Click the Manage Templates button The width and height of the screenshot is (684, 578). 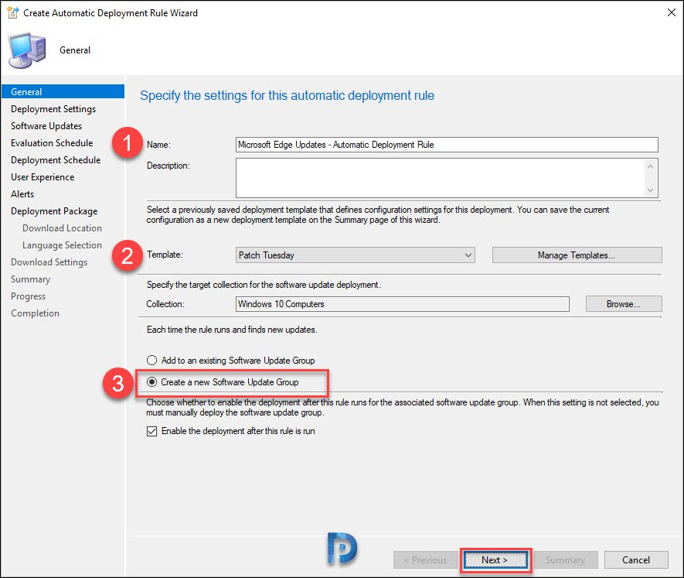(577, 255)
